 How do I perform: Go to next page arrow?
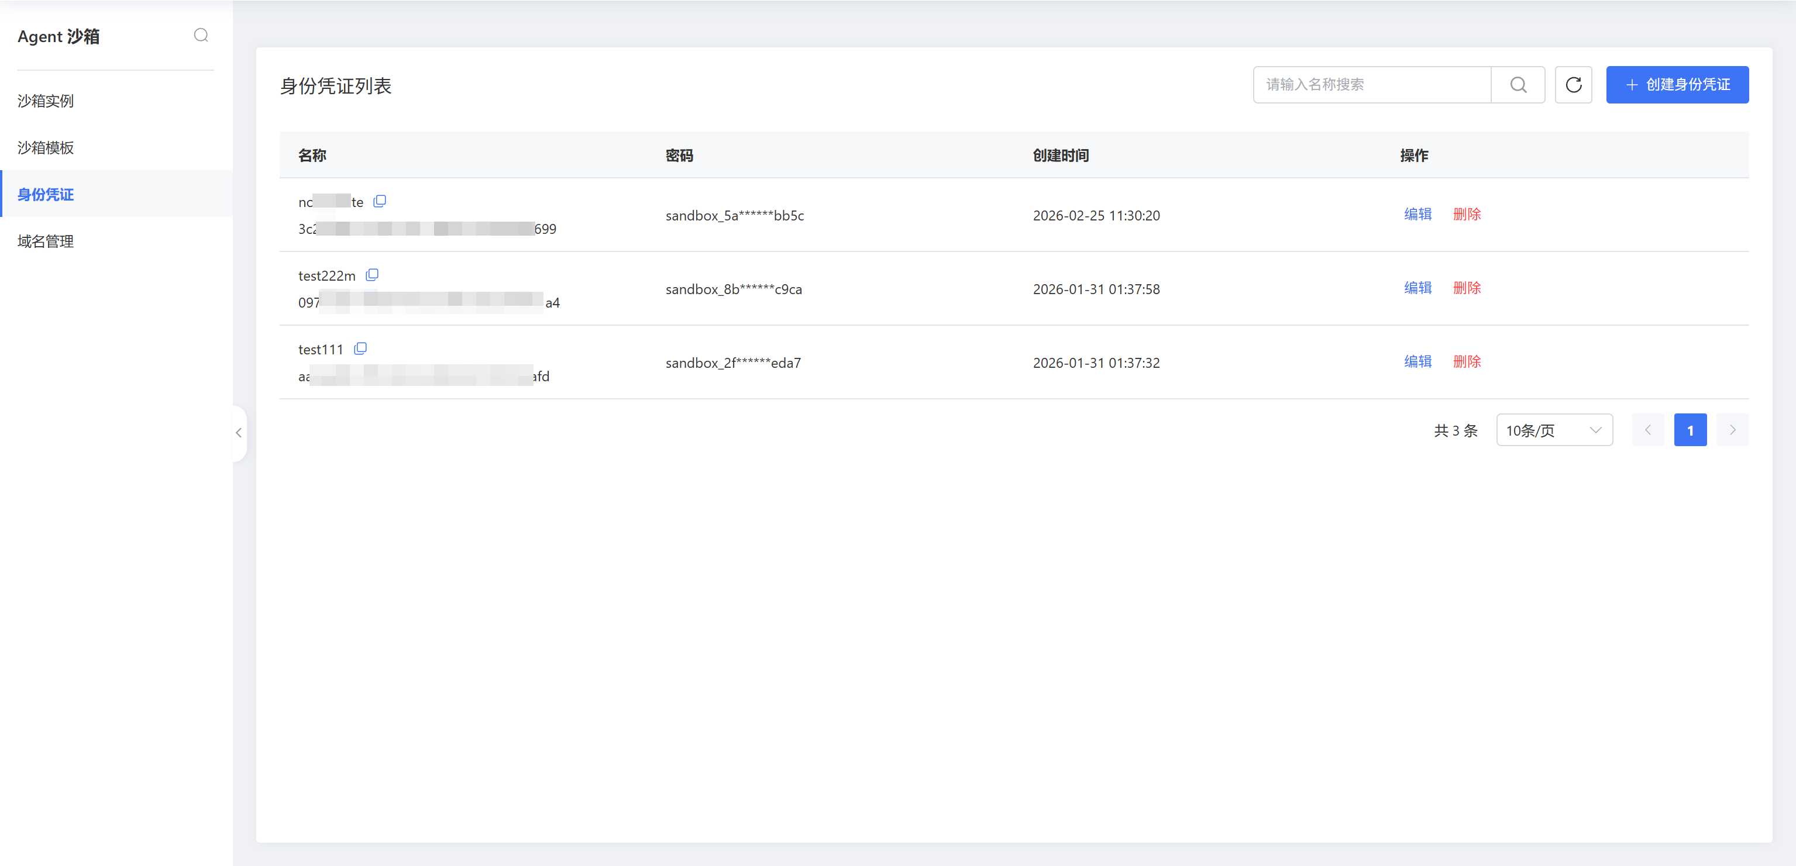[1732, 430]
